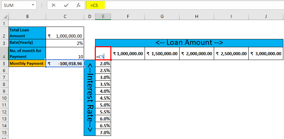Click the Total Loan Amount label cell
284x139 pixels.
click(27, 33)
